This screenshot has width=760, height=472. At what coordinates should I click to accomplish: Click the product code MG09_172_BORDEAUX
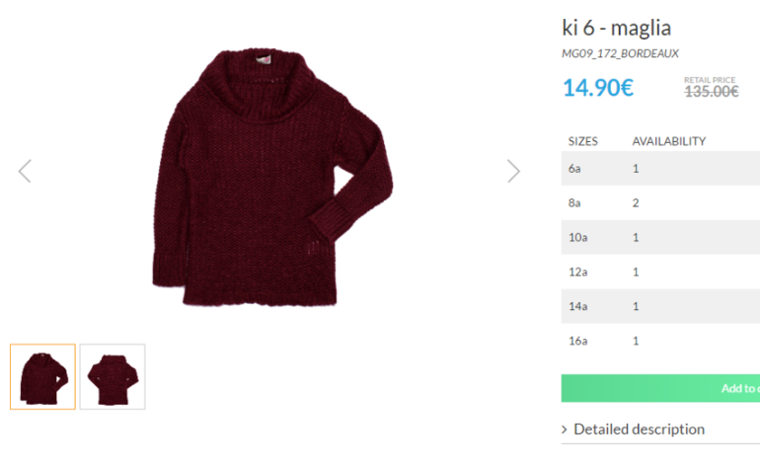620,54
